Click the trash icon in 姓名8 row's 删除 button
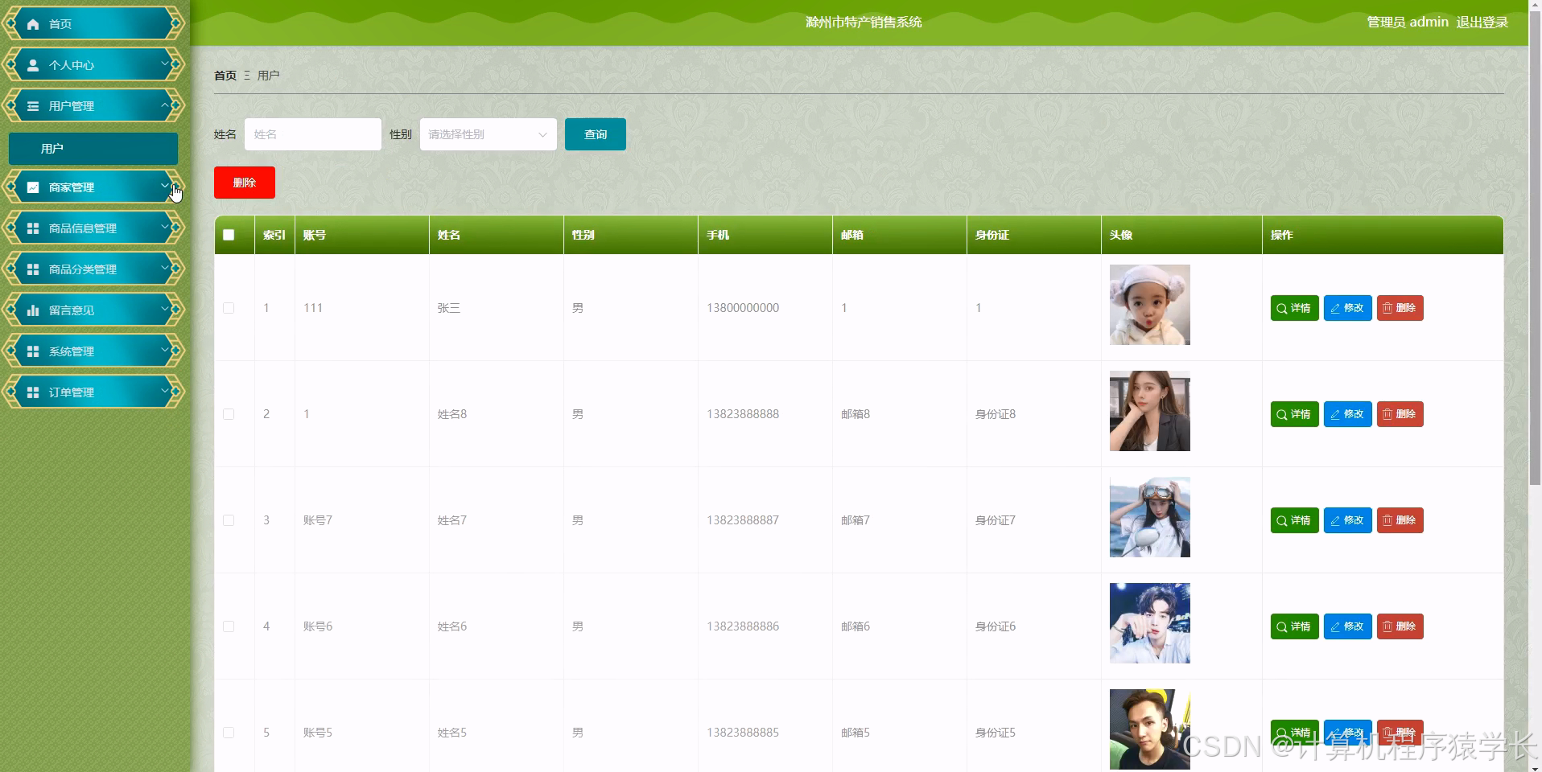The image size is (1542, 772). coord(1387,414)
